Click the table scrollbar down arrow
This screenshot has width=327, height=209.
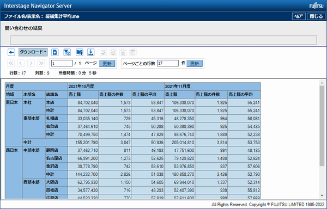click(x=322, y=195)
